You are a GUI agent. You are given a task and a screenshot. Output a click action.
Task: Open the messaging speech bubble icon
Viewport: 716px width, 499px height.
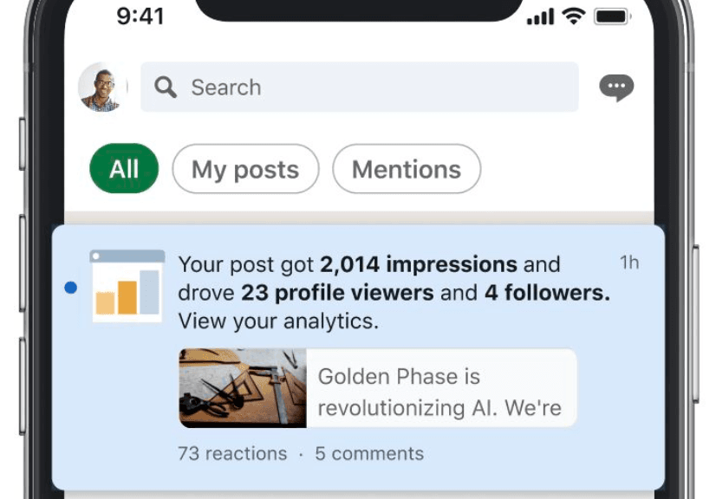coord(616,87)
